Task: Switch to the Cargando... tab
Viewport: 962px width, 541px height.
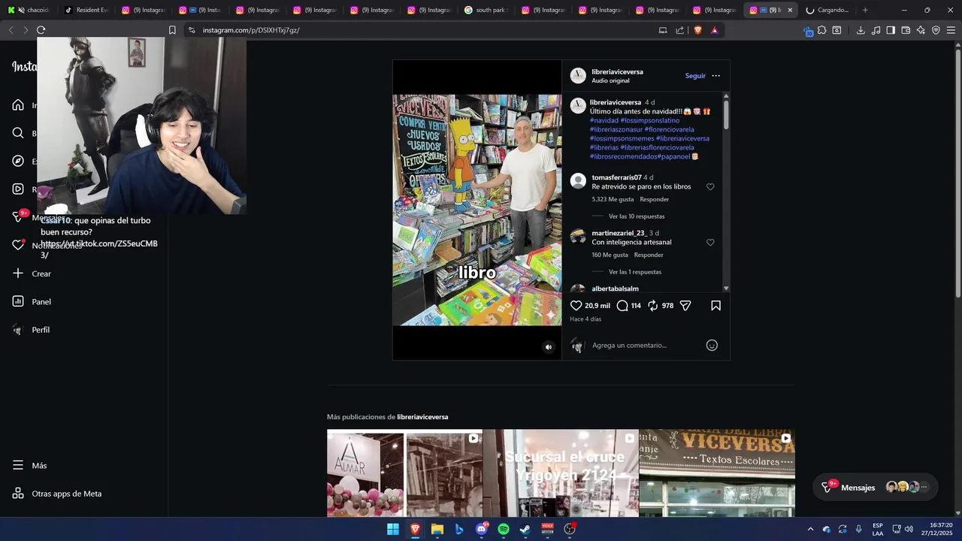Action: 827,10
